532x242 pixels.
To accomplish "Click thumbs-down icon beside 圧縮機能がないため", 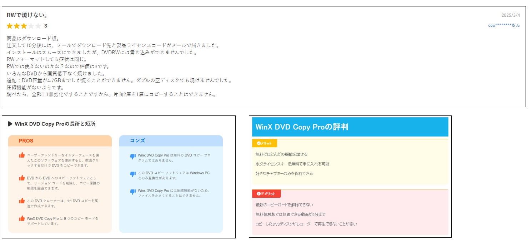I will click(133, 192).
